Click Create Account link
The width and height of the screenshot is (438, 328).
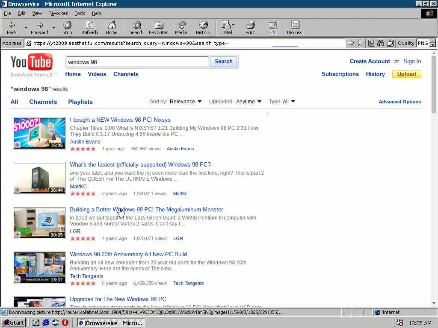(x=370, y=61)
